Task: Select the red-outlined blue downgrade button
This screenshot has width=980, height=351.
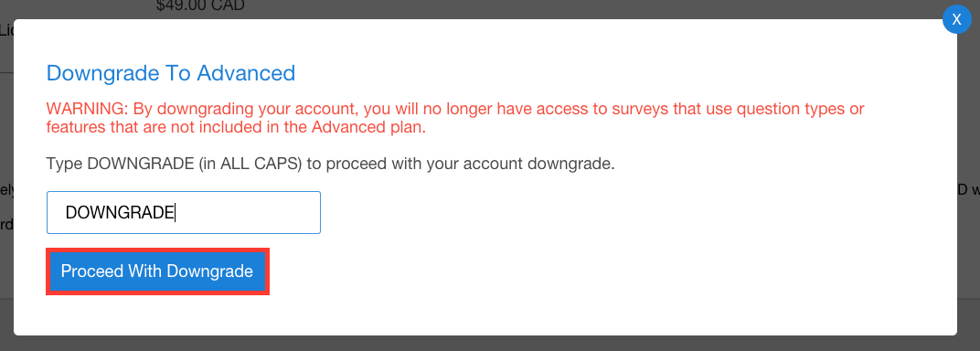Action: click(x=157, y=271)
